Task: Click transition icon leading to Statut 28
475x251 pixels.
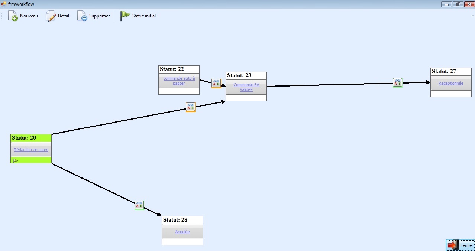Action: coord(139,205)
